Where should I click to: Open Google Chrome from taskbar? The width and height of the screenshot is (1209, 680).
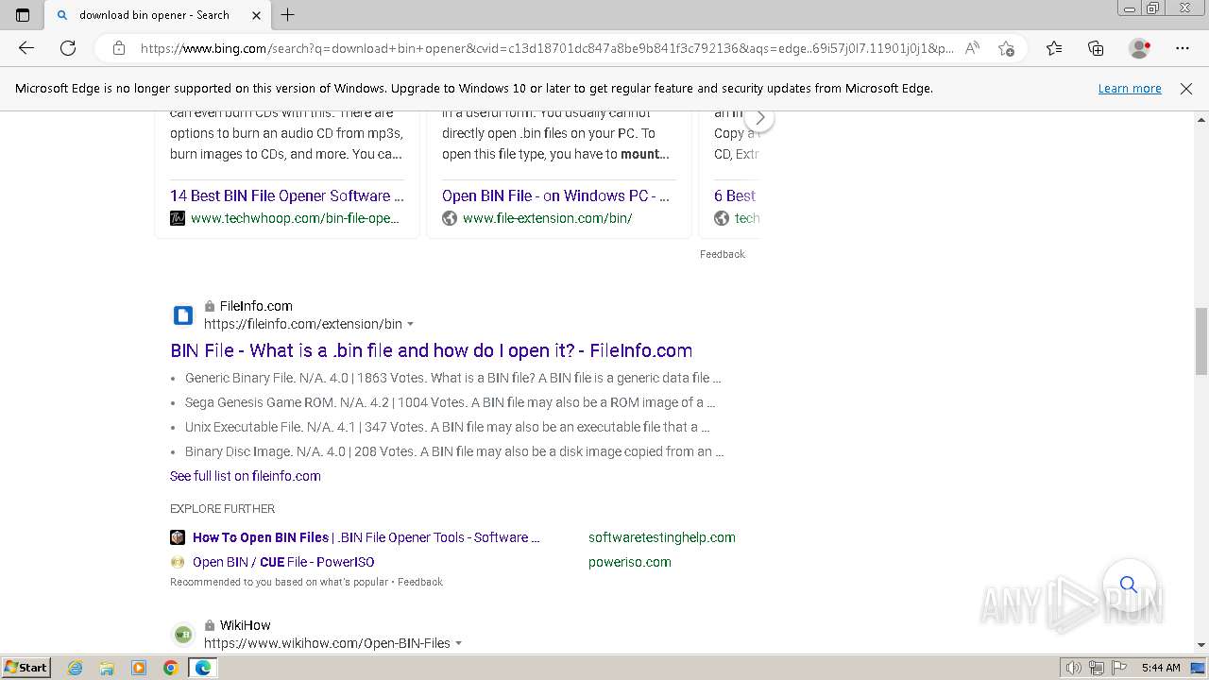tap(171, 668)
